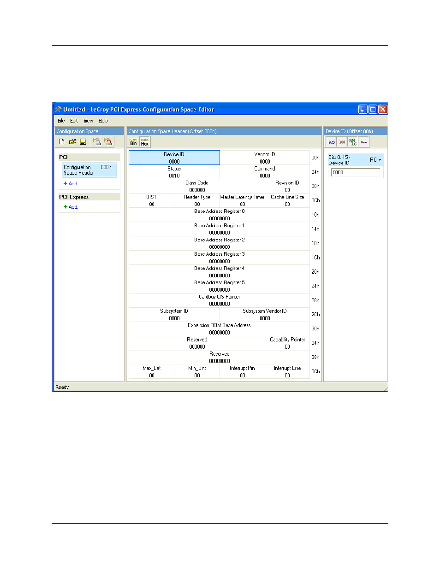440x569 pixels.
Task: Open a file with the folder icon
Action: coord(72,142)
